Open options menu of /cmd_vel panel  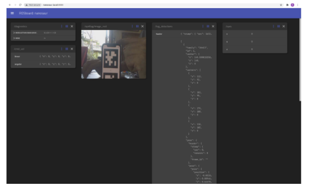(62, 49)
